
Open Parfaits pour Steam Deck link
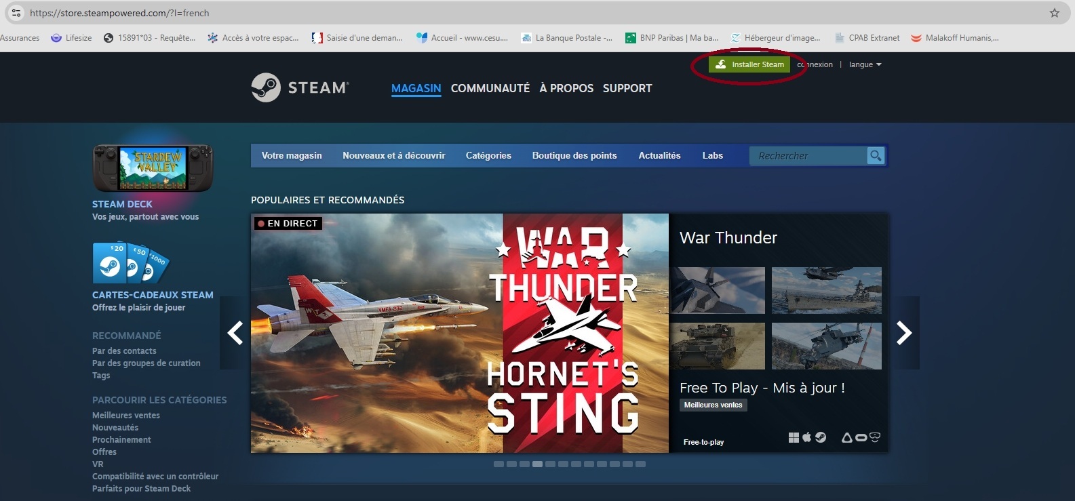141,489
